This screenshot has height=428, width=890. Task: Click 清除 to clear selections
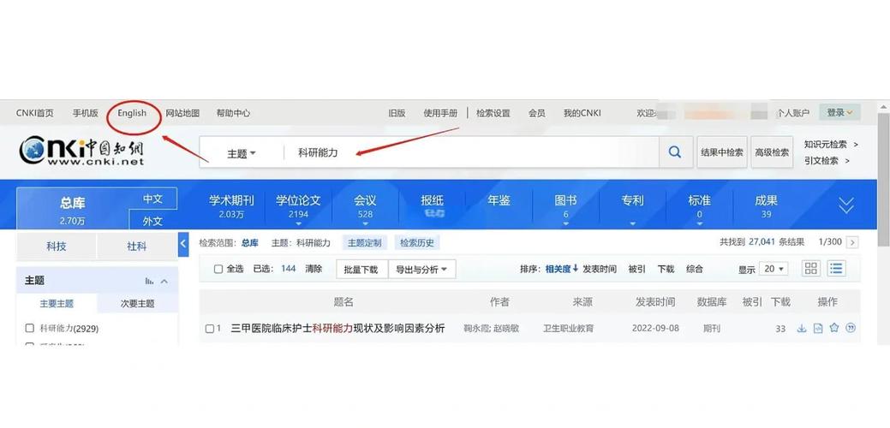pos(314,269)
